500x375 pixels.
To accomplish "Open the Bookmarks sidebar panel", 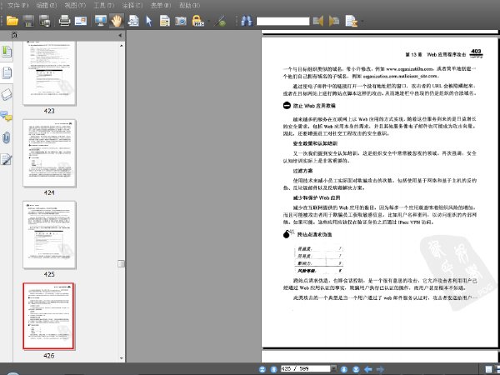I will click(x=7, y=52).
